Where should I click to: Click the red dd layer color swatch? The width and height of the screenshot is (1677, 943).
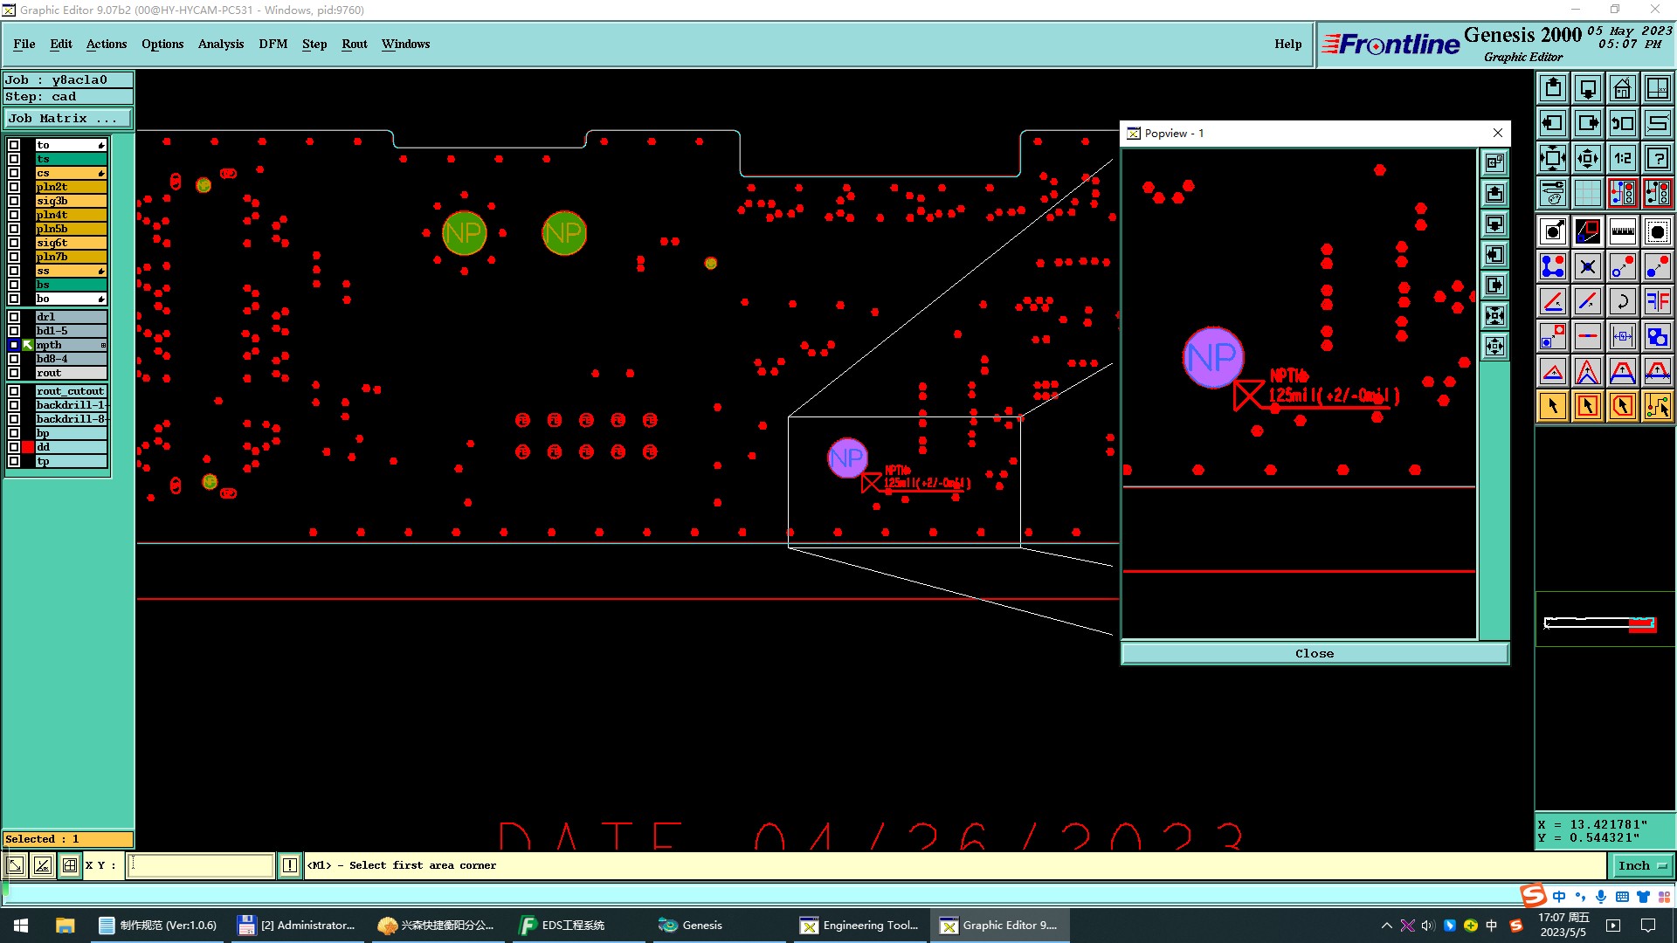28,447
